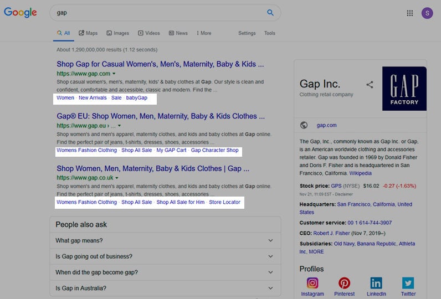Open the Tools menu

pyautogui.click(x=269, y=33)
